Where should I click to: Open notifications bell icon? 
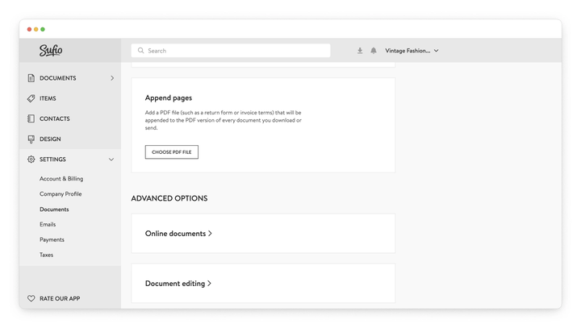click(374, 51)
